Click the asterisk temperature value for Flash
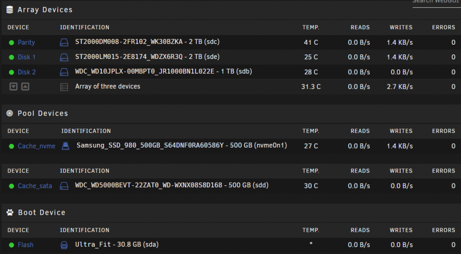Screen dimensions: 461x254 (x=311, y=244)
